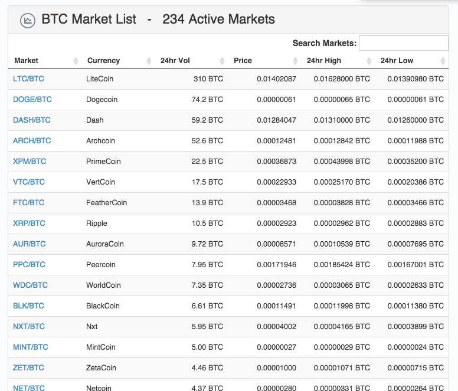Viewport: 458px width, 391px height.
Task: Open the FTC/BTC market link
Action: pyautogui.click(x=28, y=202)
